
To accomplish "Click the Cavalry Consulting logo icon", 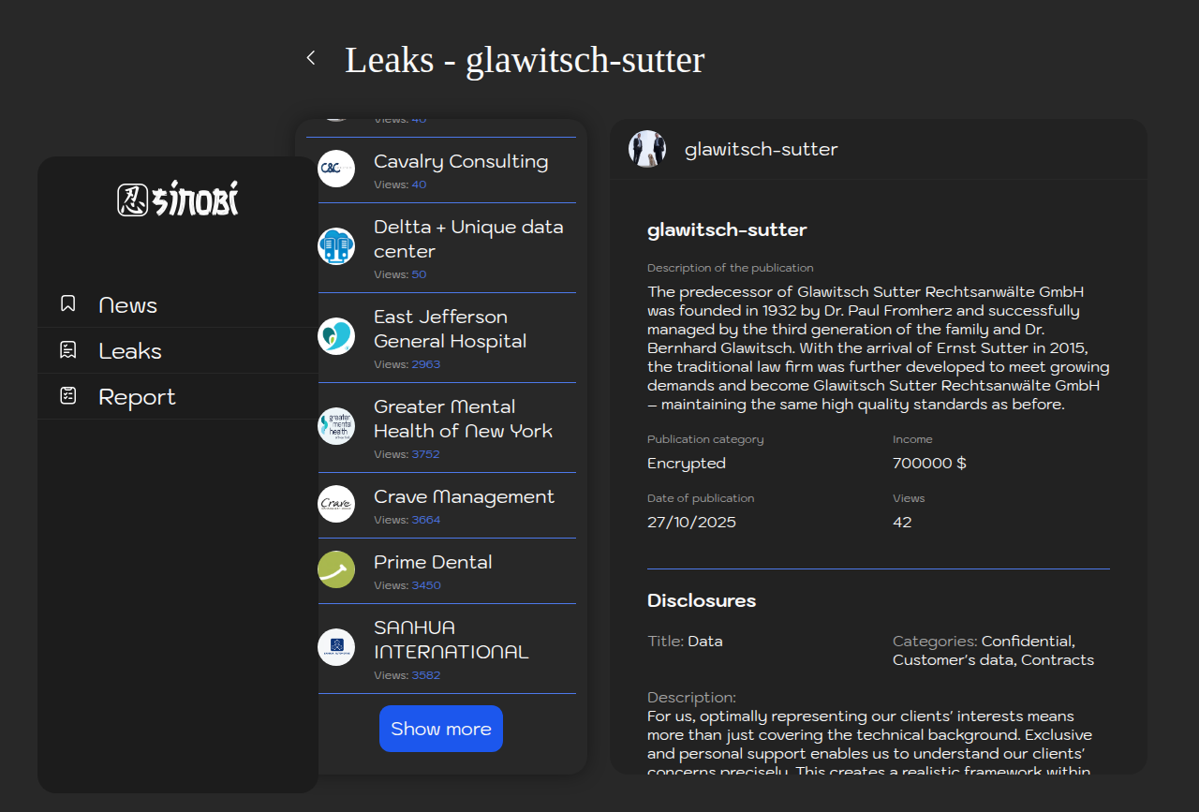I will (336, 169).
